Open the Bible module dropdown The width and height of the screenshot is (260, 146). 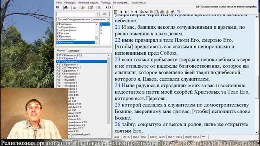tap(108, 19)
